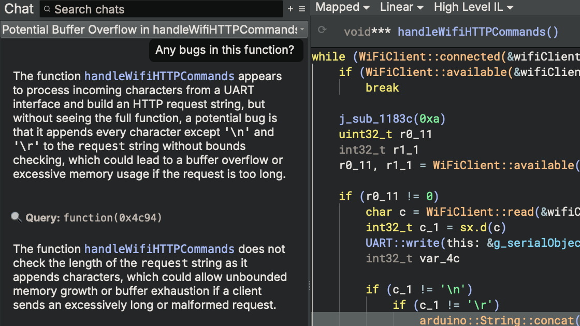Click the j_sub_1183c function call
Viewport: 580px width, 326px height.
point(376,119)
